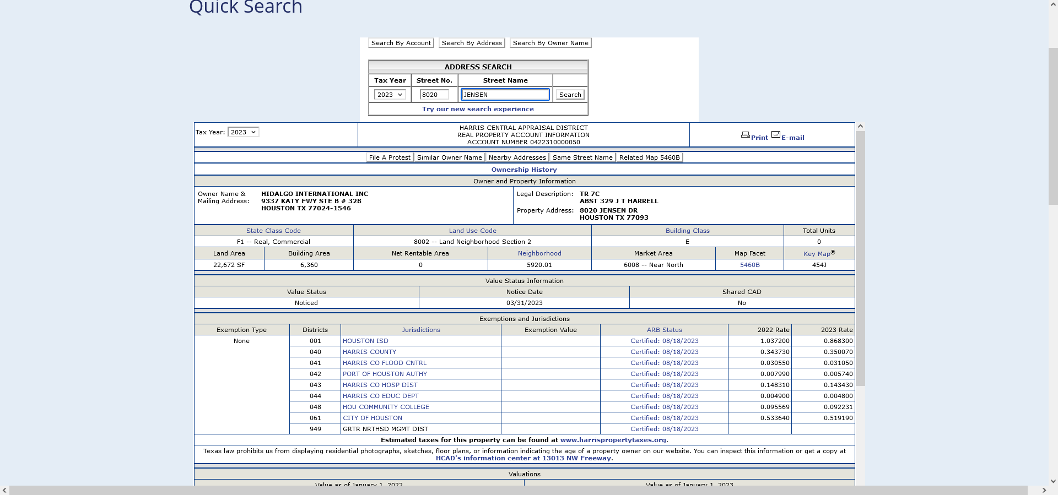Switch to Search By Account tab
Screen dimensions: 1058x495
tap(401, 43)
